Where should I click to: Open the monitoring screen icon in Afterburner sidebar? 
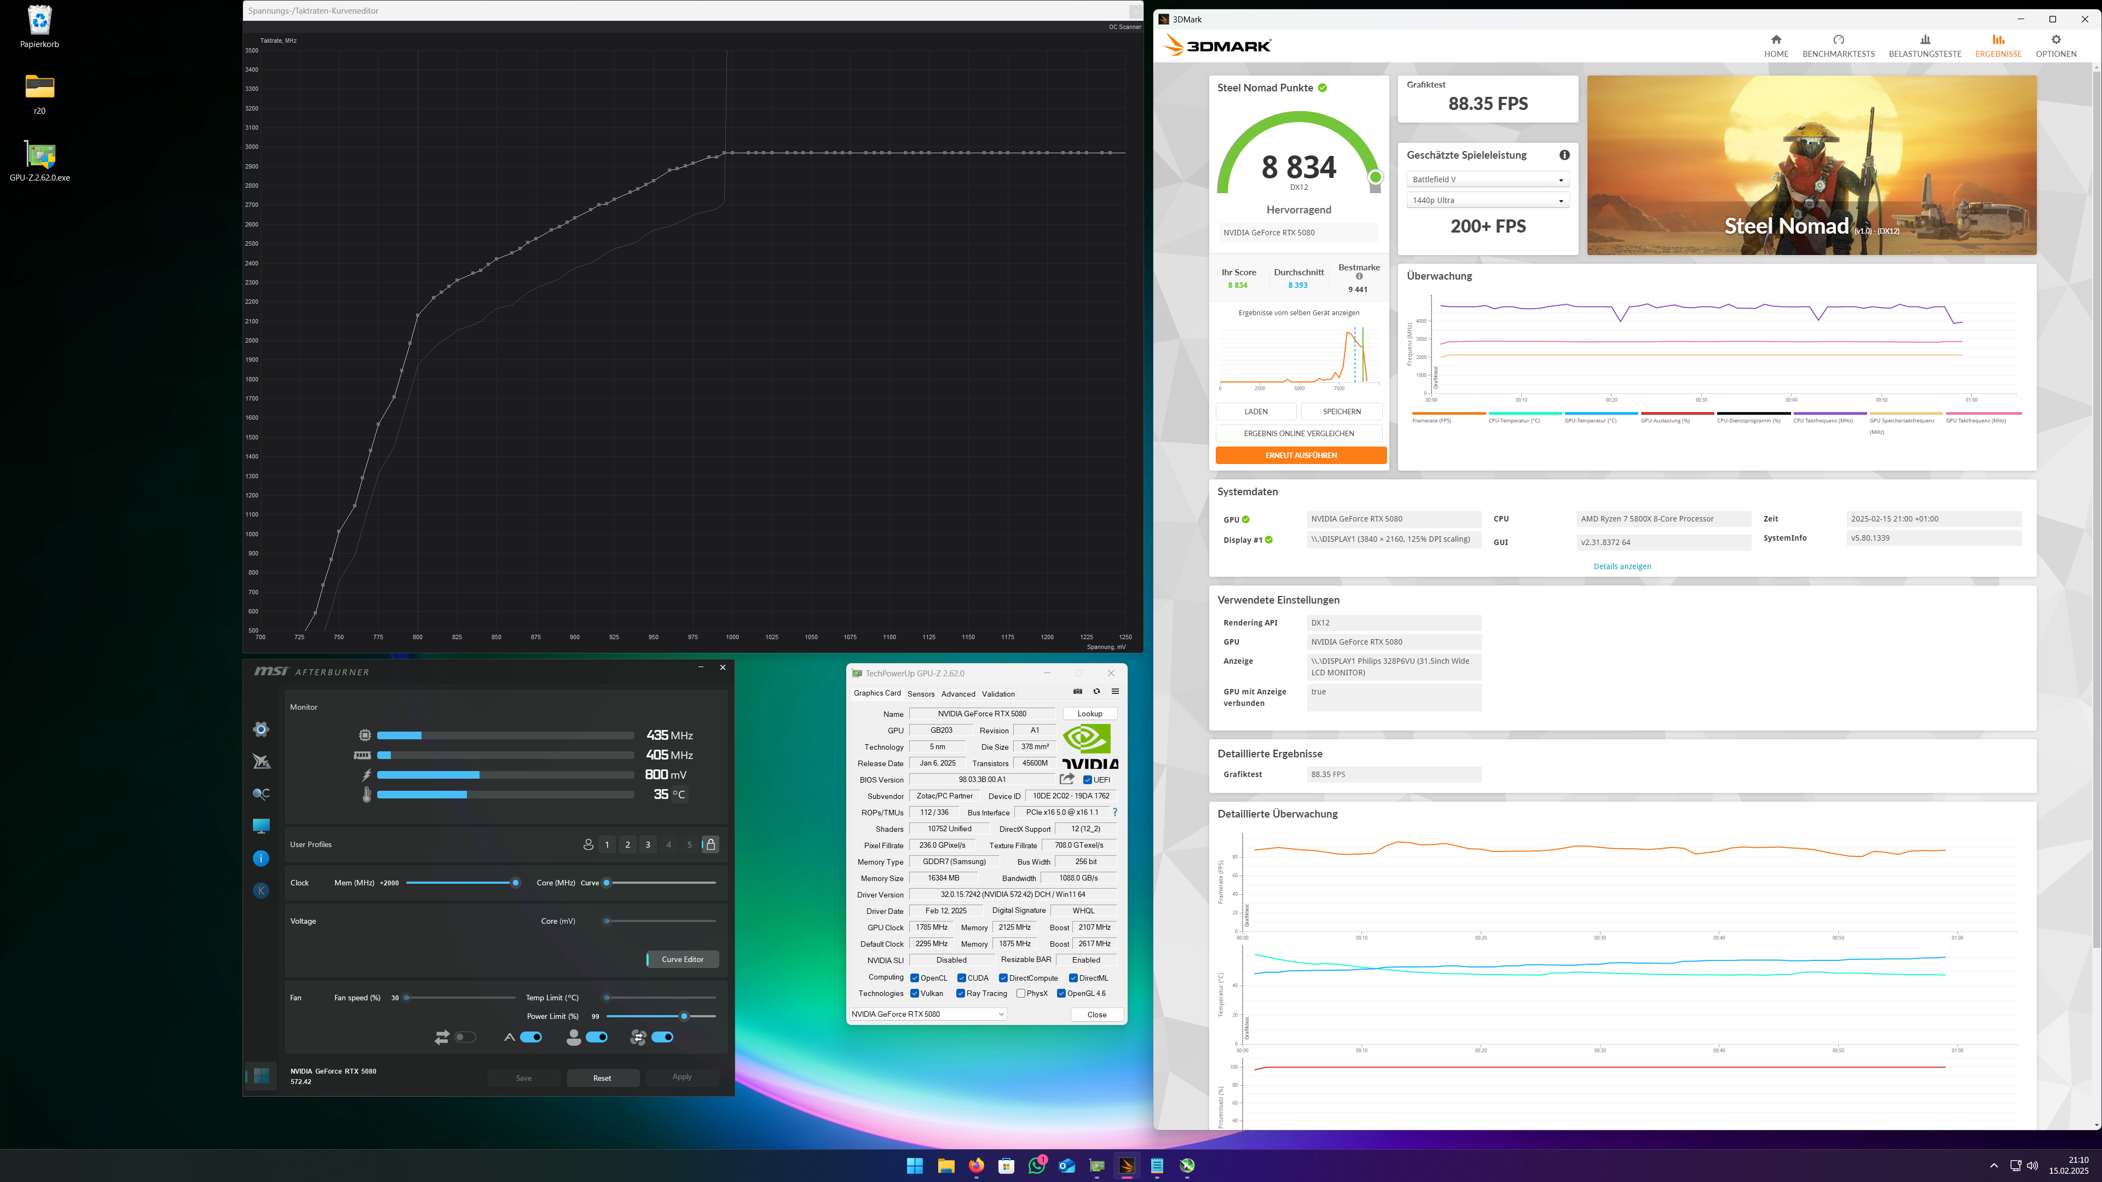click(x=261, y=826)
